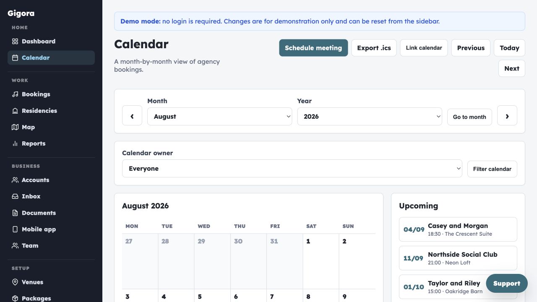537x302 pixels.
Task: Click the Accounts people icon
Action: point(15,180)
